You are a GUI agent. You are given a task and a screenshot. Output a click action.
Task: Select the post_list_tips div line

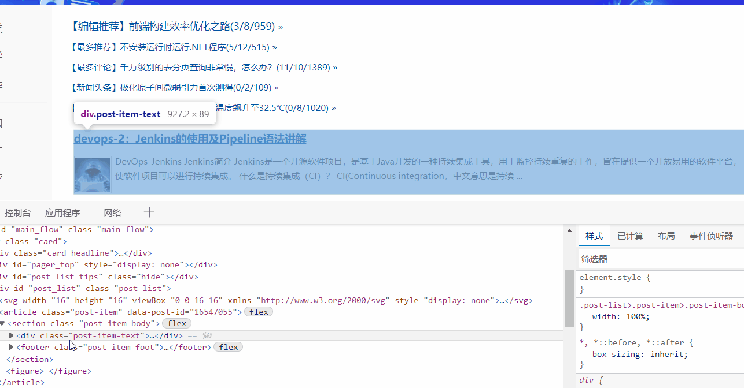tap(99, 277)
